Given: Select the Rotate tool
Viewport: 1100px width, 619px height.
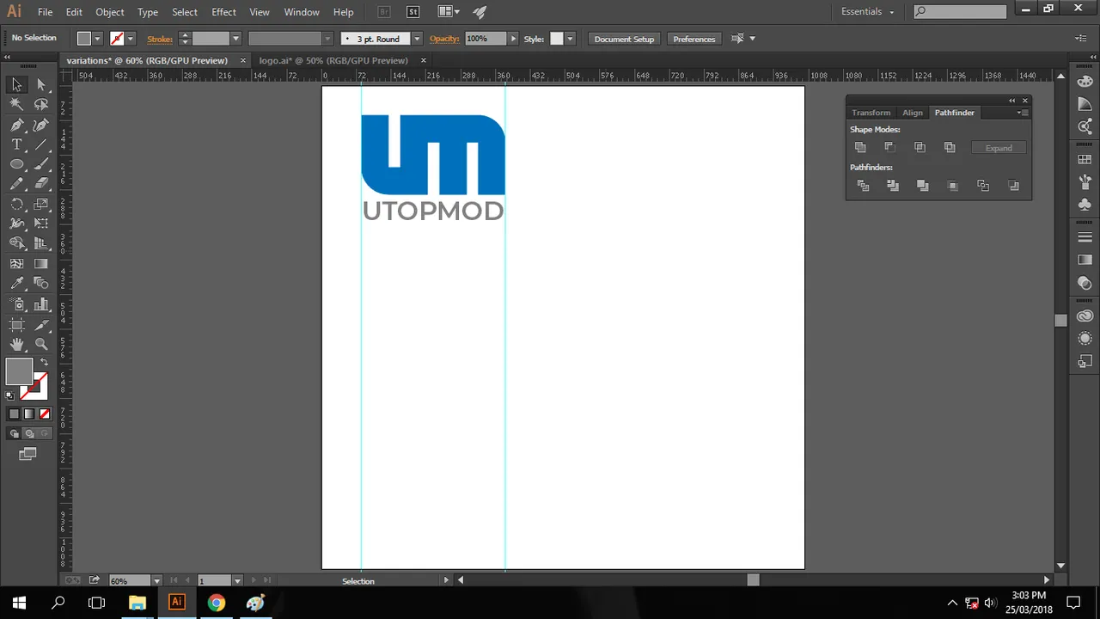Looking at the screenshot, I should point(16,204).
